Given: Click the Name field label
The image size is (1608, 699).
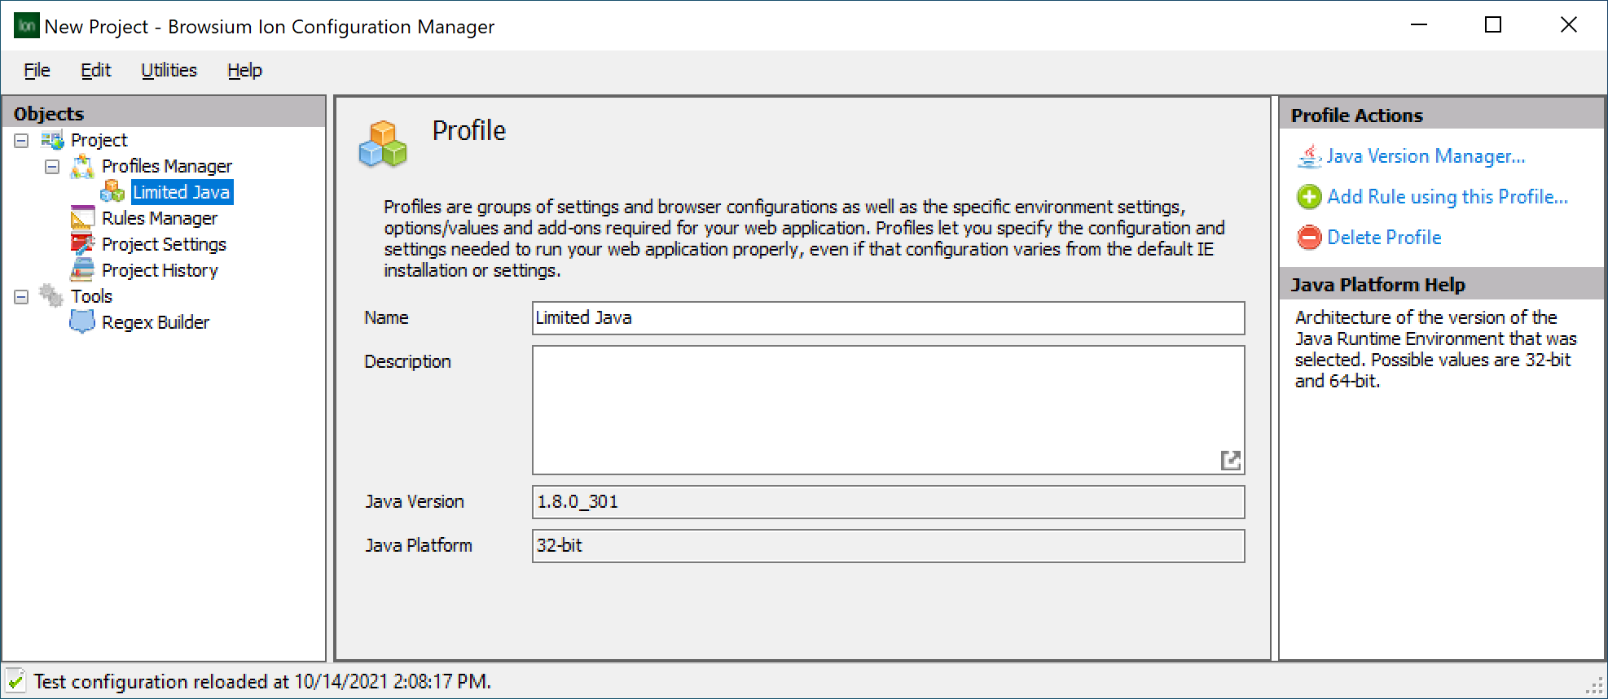Looking at the screenshot, I should point(386,318).
